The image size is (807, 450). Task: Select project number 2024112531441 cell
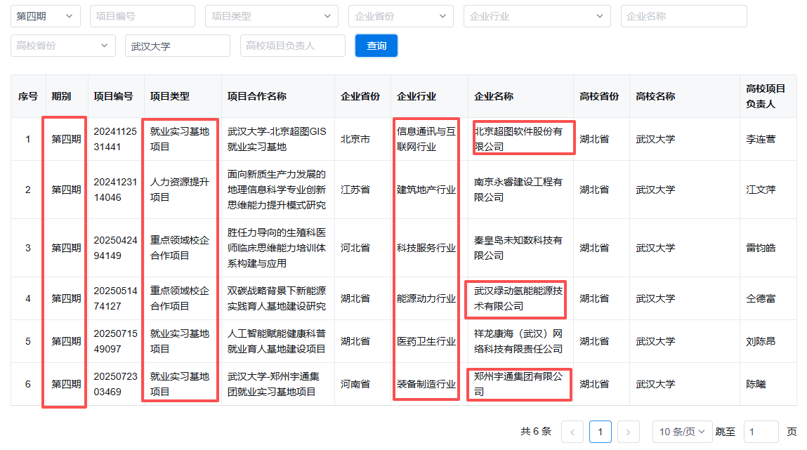click(x=115, y=139)
